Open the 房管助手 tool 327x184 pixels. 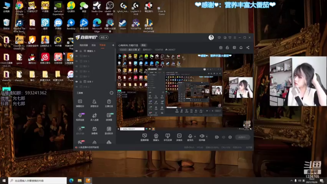pyautogui.click(x=94, y=103)
